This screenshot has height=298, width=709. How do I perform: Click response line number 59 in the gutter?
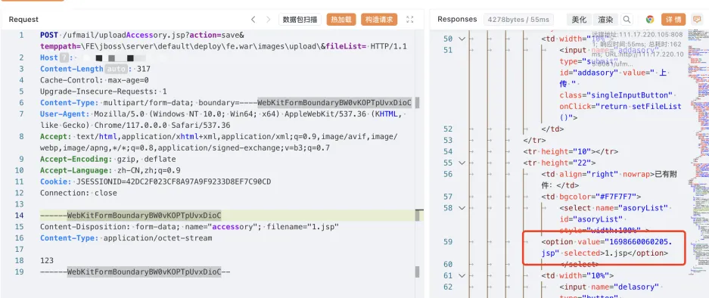448,242
